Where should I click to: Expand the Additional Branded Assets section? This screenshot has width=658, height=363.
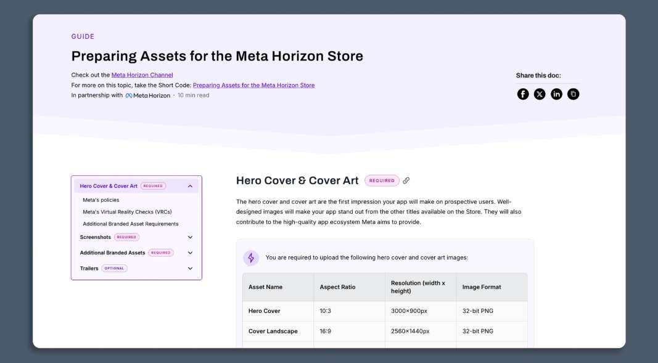pos(189,252)
